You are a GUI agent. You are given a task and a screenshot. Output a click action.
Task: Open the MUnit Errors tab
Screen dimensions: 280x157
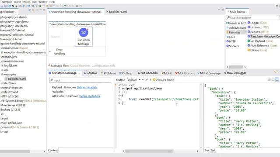click(x=185, y=73)
